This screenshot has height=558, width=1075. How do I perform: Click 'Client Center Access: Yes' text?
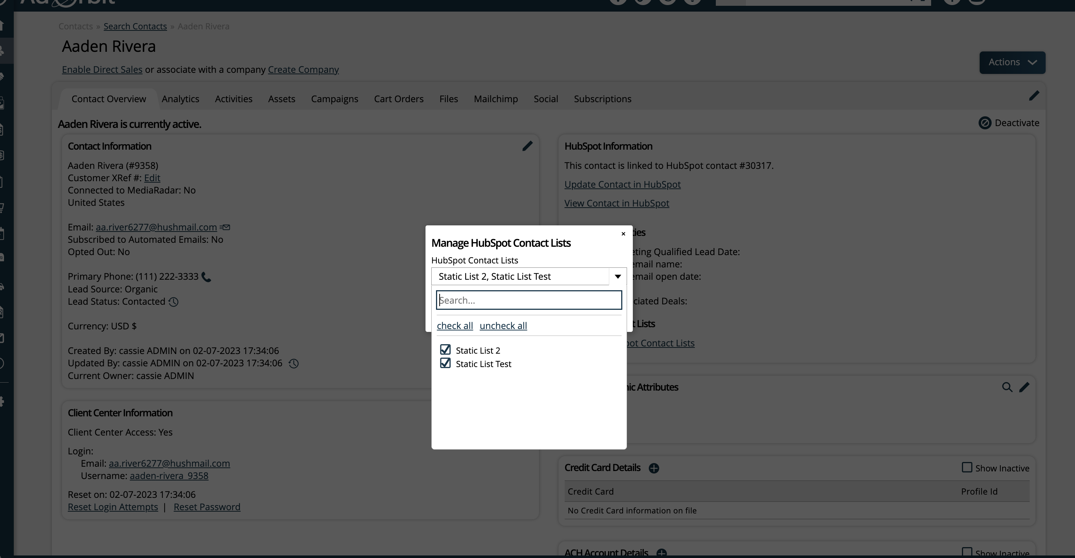pyautogui.click(x=120, y=433)
